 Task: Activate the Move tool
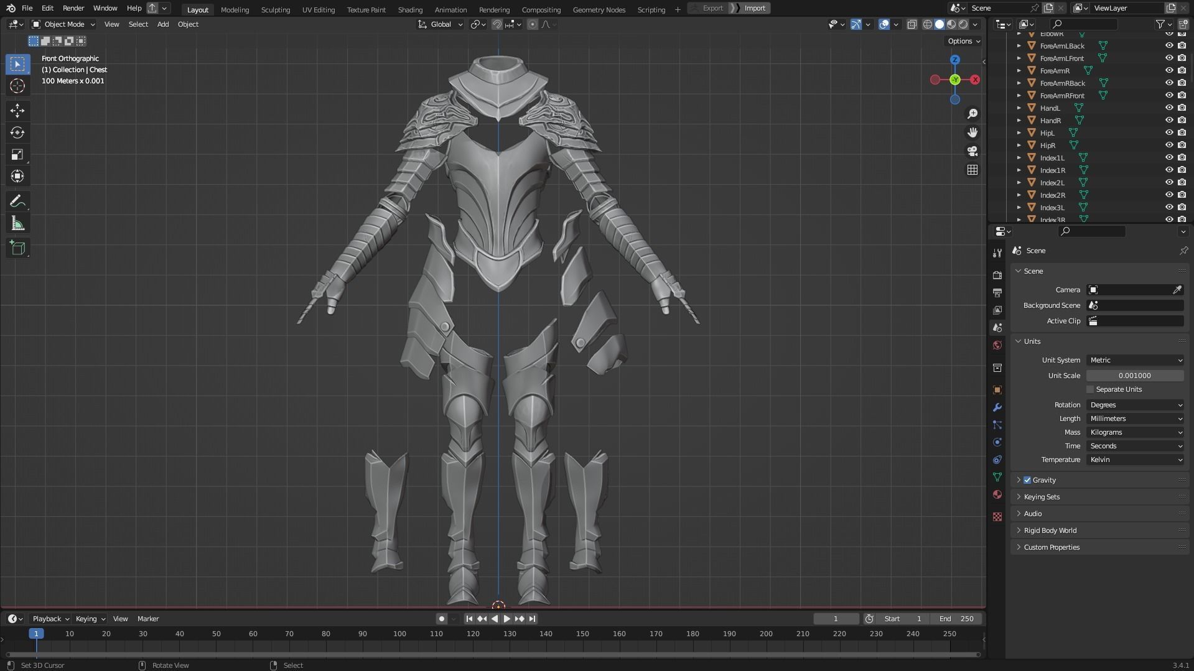17,111
